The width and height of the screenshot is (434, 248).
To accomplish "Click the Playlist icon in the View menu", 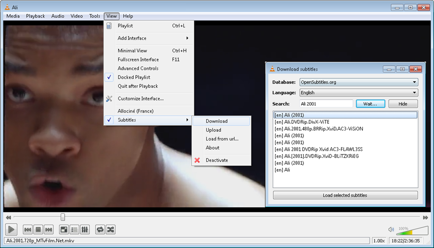I will 109,26.
